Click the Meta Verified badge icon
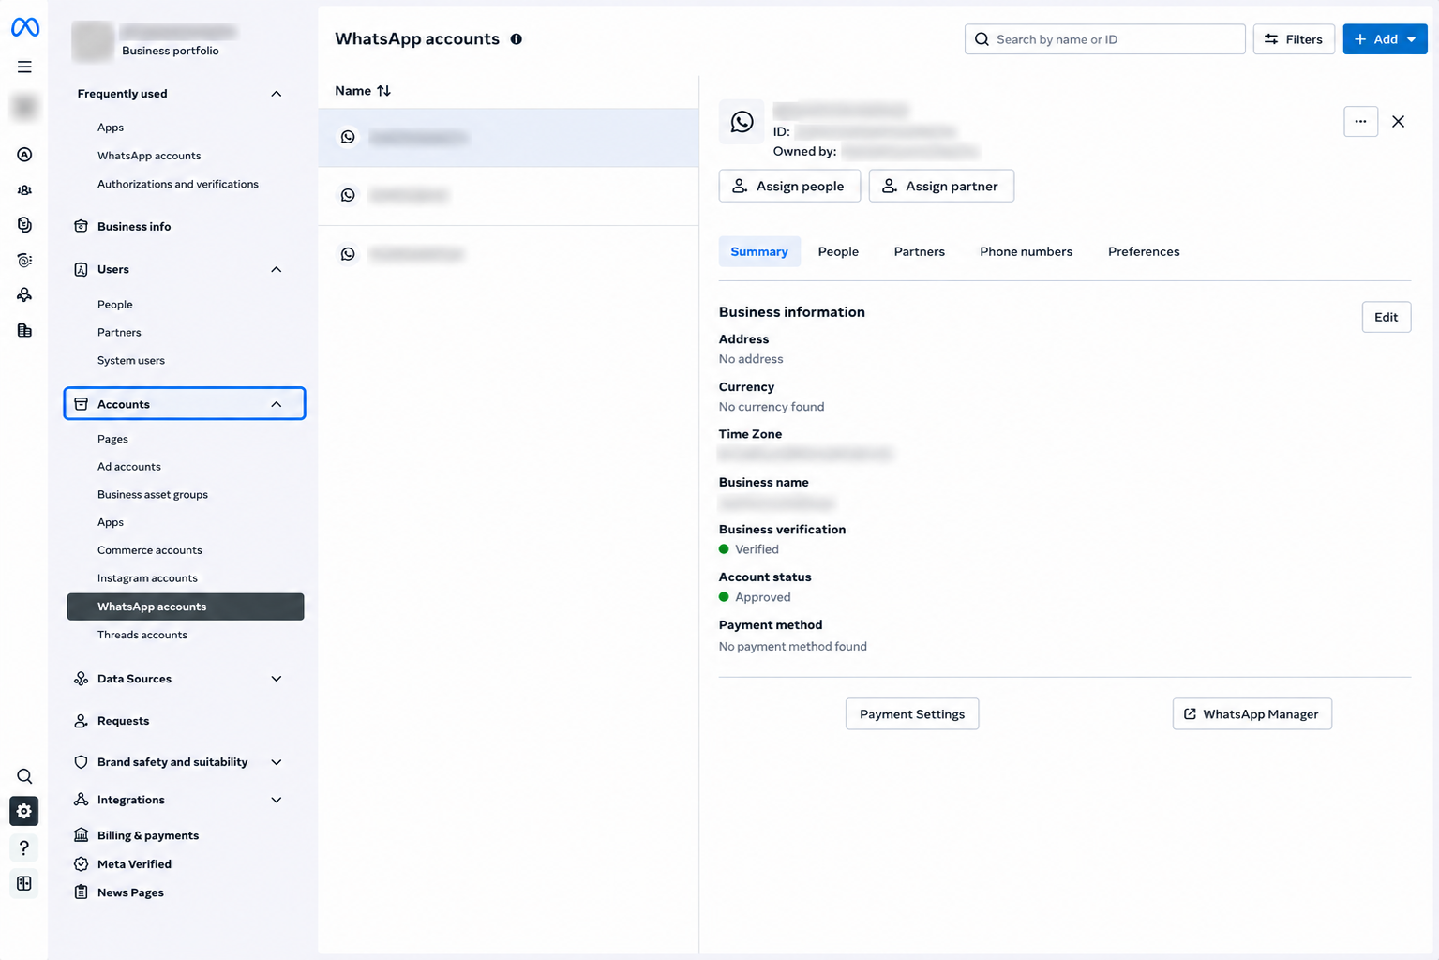1439x960 pixels. coord(82,864)
